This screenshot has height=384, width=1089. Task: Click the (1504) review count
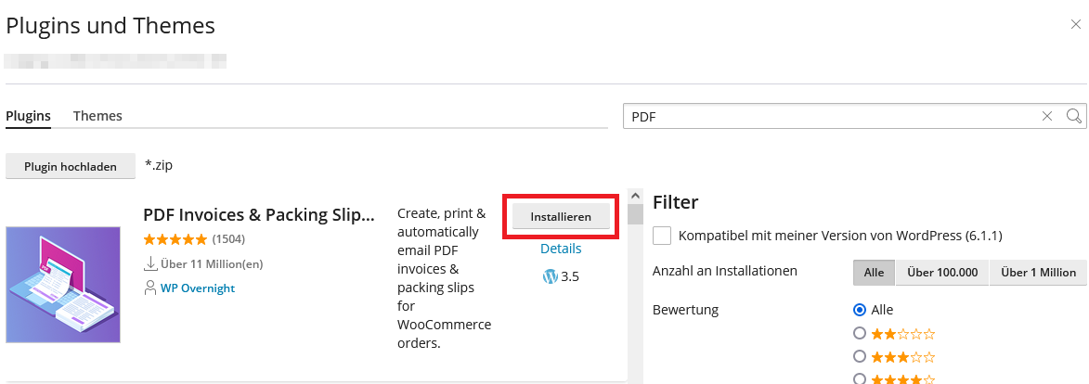[228, 239]
